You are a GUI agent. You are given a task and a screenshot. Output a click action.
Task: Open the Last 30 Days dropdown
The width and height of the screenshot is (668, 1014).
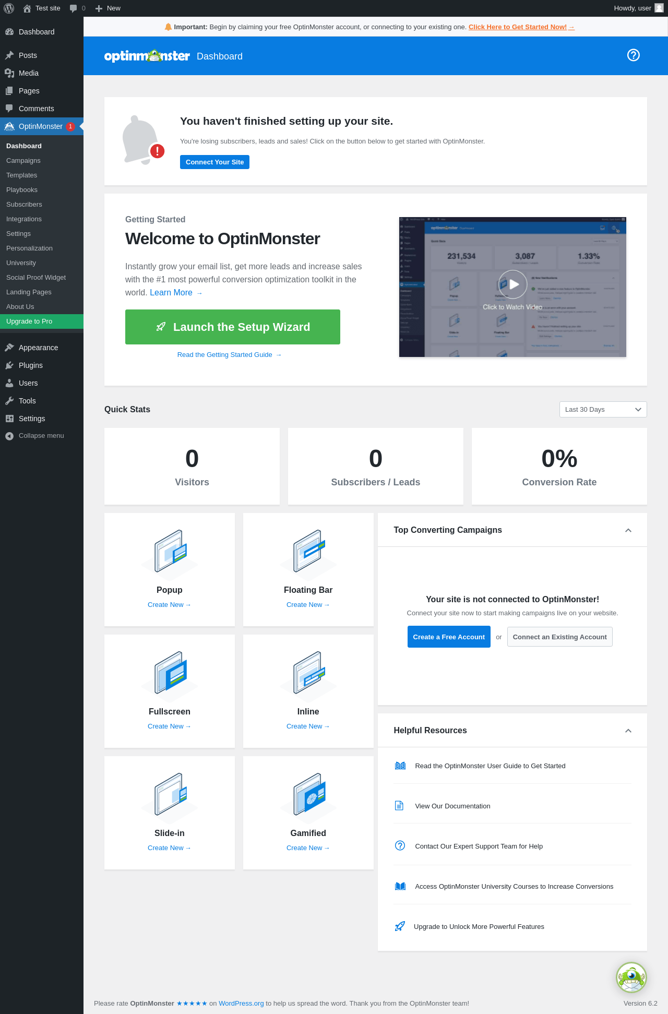(x=603, y=410)
